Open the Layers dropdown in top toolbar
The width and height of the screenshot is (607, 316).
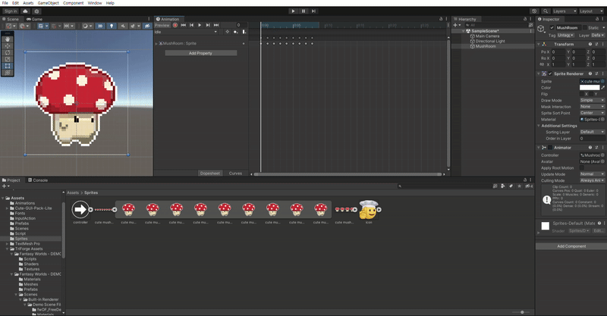tap(565, 11)
